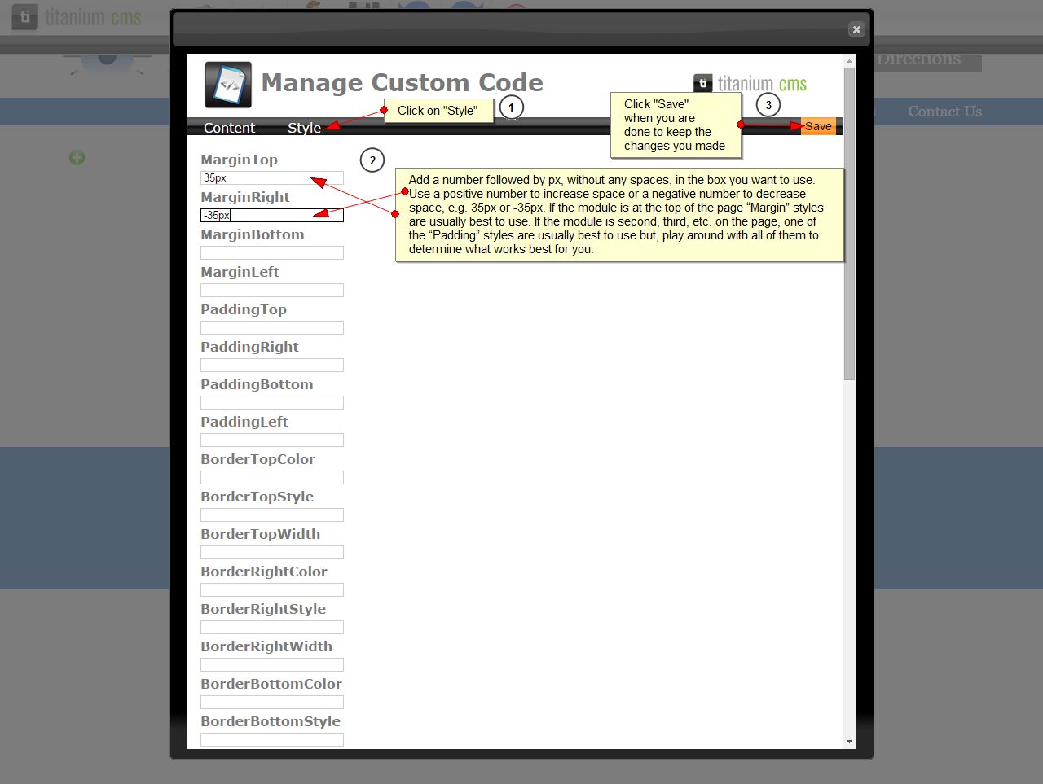Switch to the Content tab
1043x784 pixels.
coord(229,128)
